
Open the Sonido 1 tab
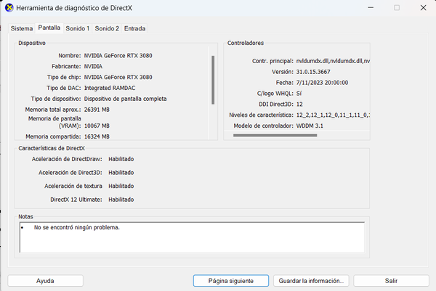[x=77, y=28]
